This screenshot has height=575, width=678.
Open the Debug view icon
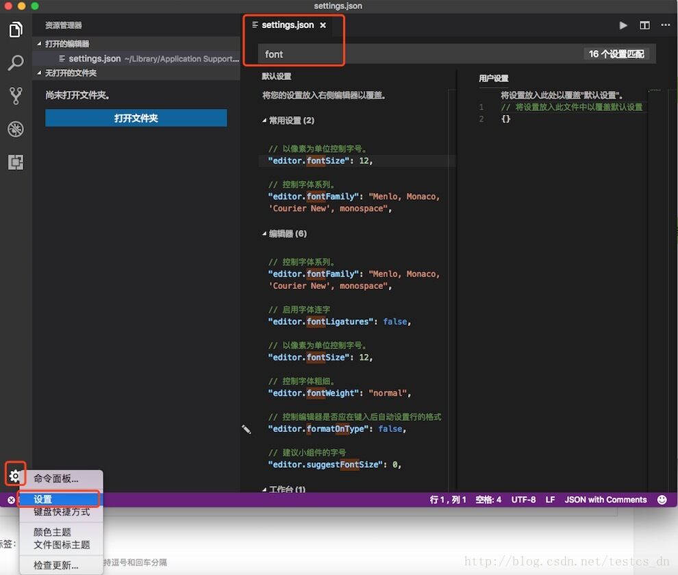[x=15, y=129]
